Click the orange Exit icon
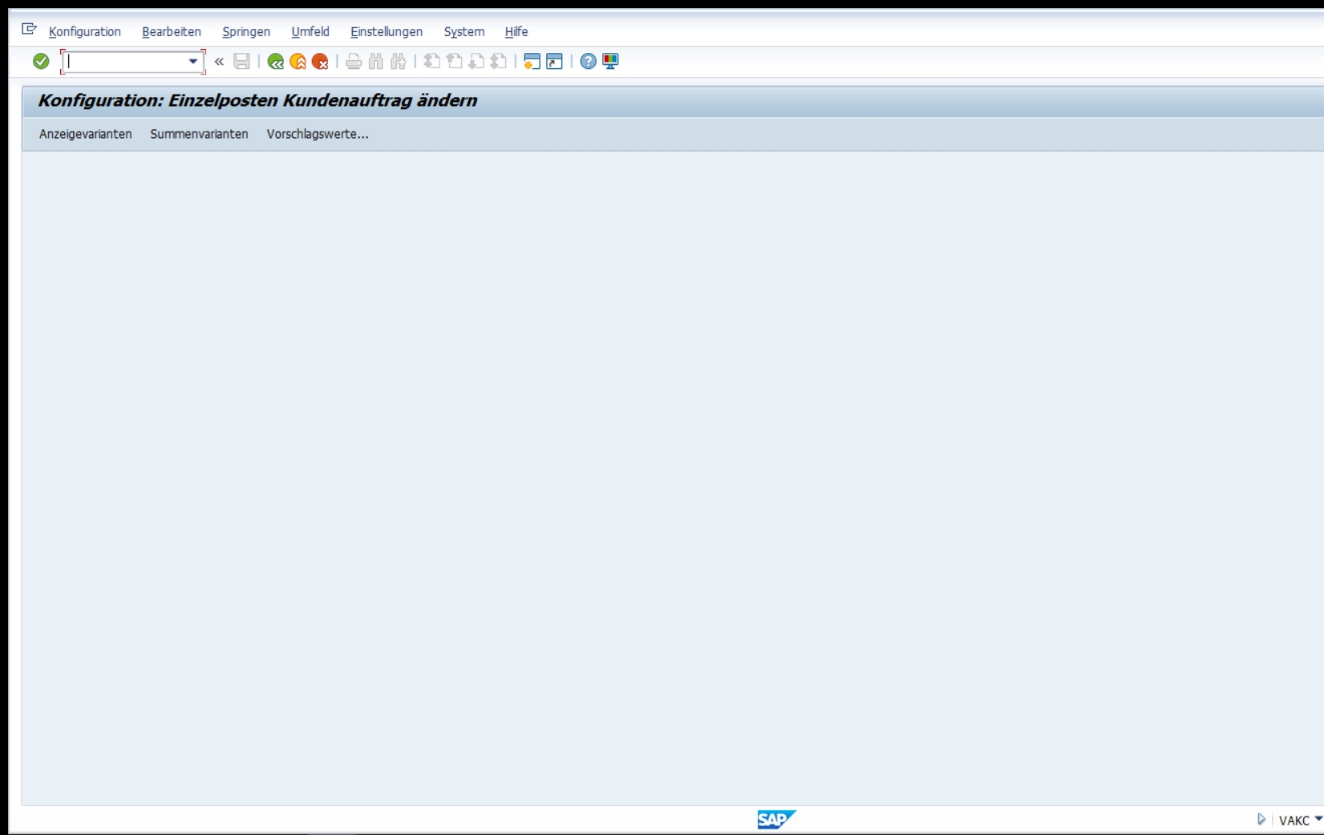The image size is (1324, 835). pos(298,62)
